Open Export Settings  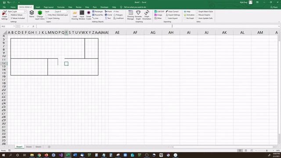[x=173, y=15]
